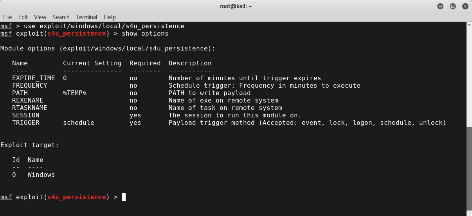Open the File menu

tap(7, 17)
